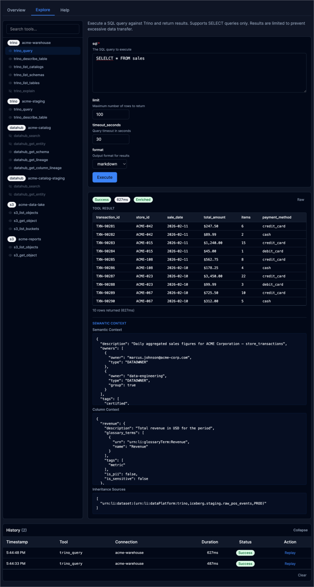Click the datahub badge for acme-catalog-staging

click(x=17, y=178)
